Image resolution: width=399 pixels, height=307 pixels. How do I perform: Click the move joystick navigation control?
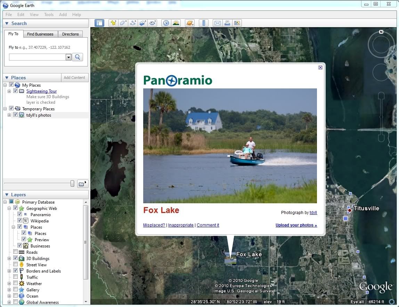tap(381, 72)
